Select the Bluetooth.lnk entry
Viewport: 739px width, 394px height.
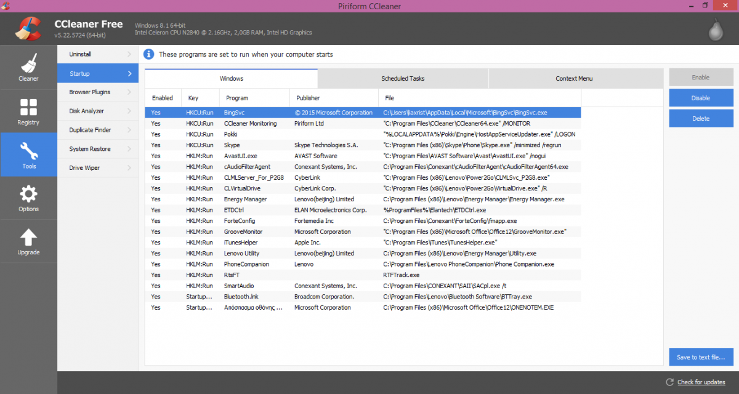(363, 297)
